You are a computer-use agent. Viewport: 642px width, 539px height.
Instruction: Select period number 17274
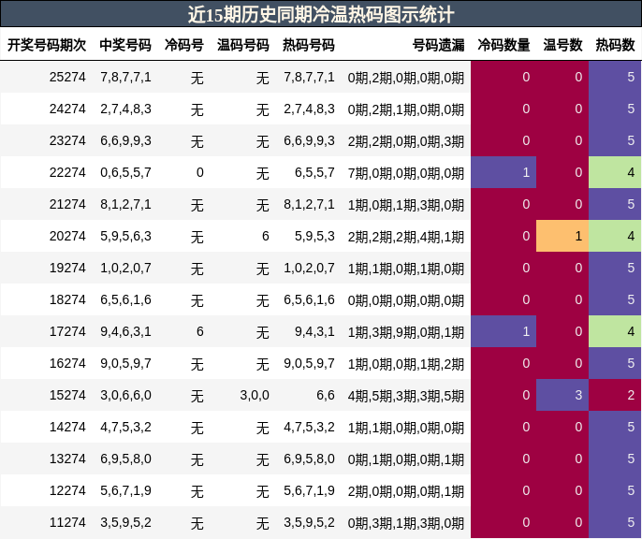click(x=67, y=331)
